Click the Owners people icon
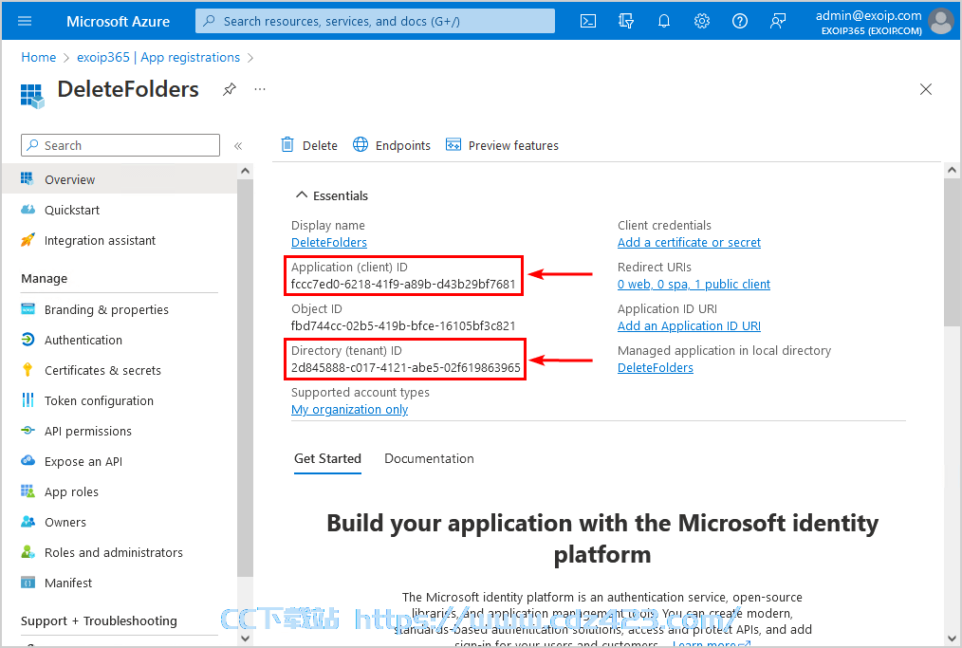Image resolution: width=962 pixels, height=648 pixels. point(28,522)
